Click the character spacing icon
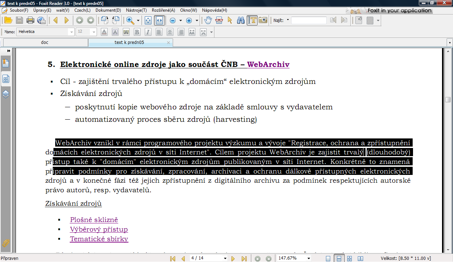This screenshot has width=453, height=262. [x=192, y=32]
